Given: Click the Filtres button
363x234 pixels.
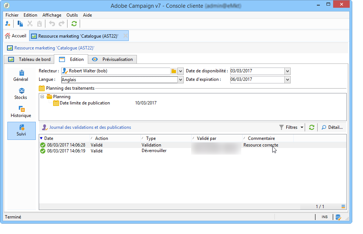Looking at the screenshot, I should pos(288,127).
